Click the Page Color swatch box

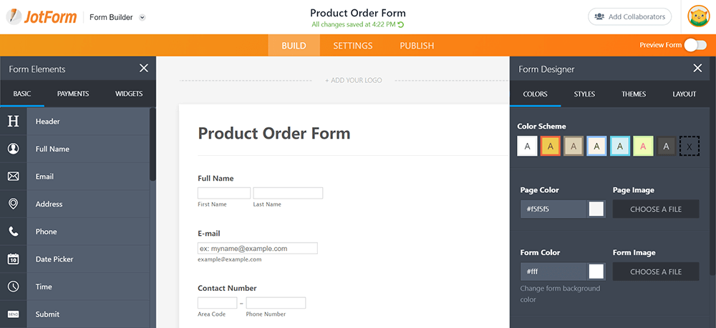[596, 209]
